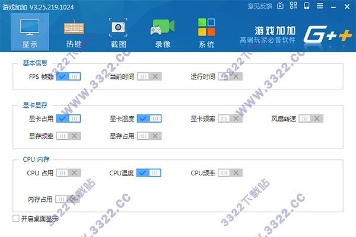Screen dimensions: 356x237
Task: Open the 显示 display tab
Action: (x=30, y=32)
